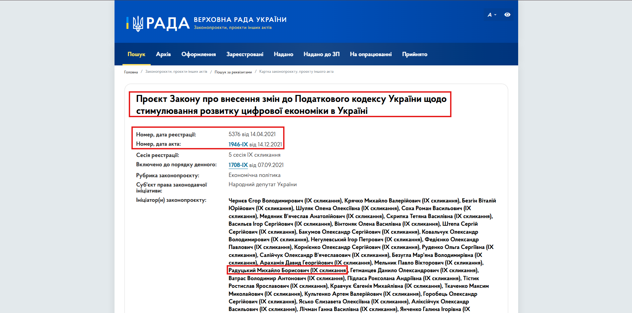The height and width of the screenshot is (313, 632).
Task: Click the bill title heading
Action: (291, 105)
